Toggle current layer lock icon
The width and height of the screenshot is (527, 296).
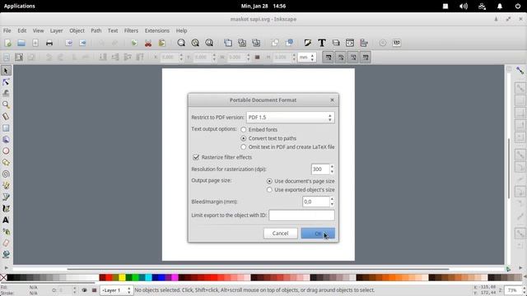(x=94, y=290)
